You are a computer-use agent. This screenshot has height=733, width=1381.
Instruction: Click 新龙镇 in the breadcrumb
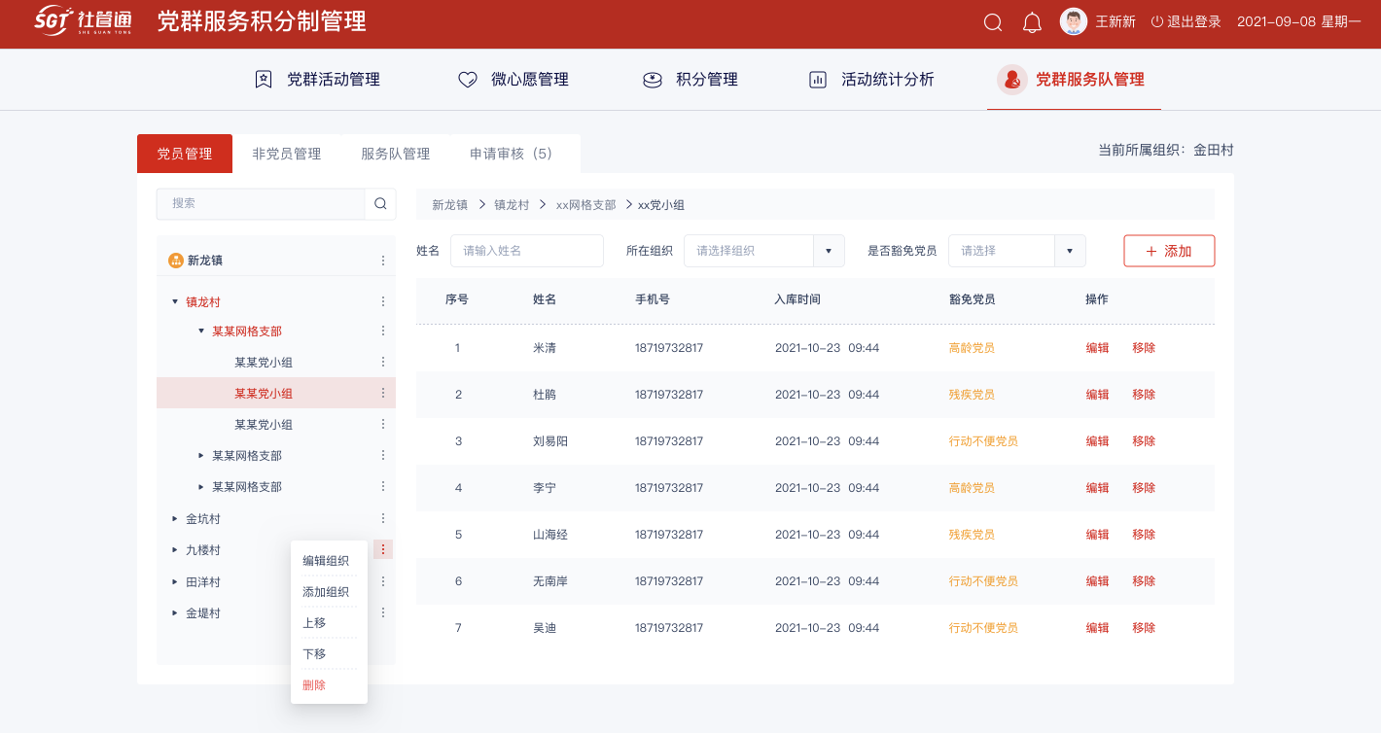[450, 205]
